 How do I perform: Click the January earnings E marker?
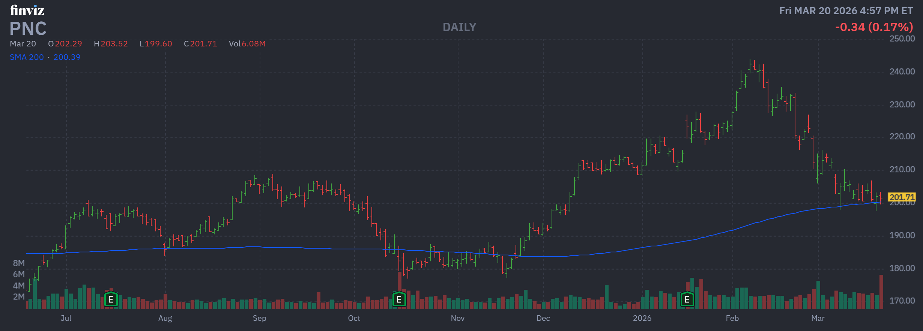coord(687,300)
